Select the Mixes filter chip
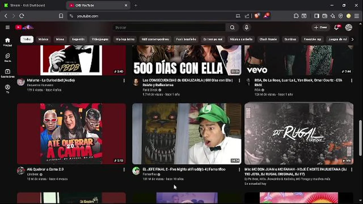 [60, 39]
